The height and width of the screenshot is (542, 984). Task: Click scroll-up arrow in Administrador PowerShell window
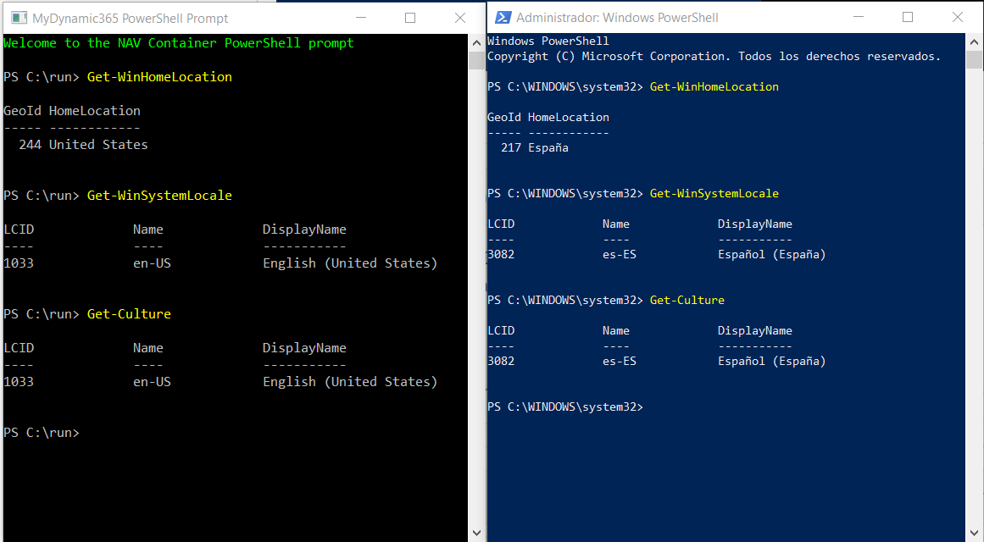[974, 42]
